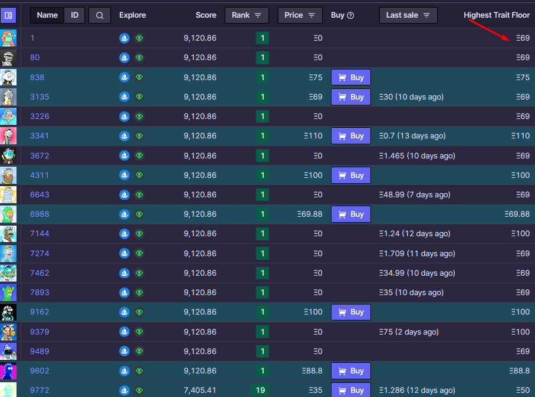Click green eye icon for ID 9602
Image resolution: width=535 pixels, height=397 pixels.
coord(139,370)
